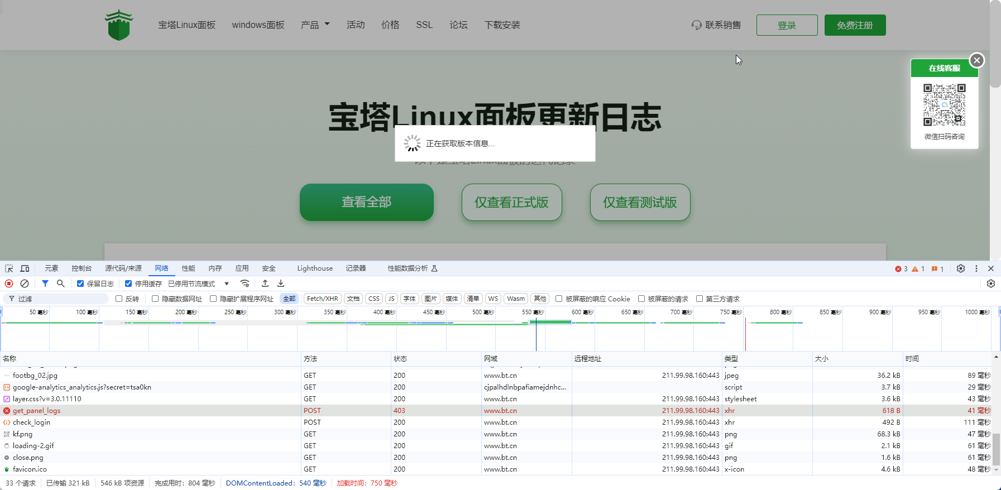Image resolution: width=1001 pixels, height=490 pixels.
Task: Open network panel settings gear
Action: point(991,284)
